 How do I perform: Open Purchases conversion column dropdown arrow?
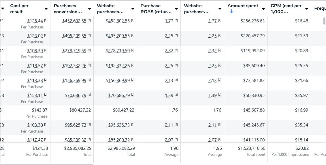point(89,9)
